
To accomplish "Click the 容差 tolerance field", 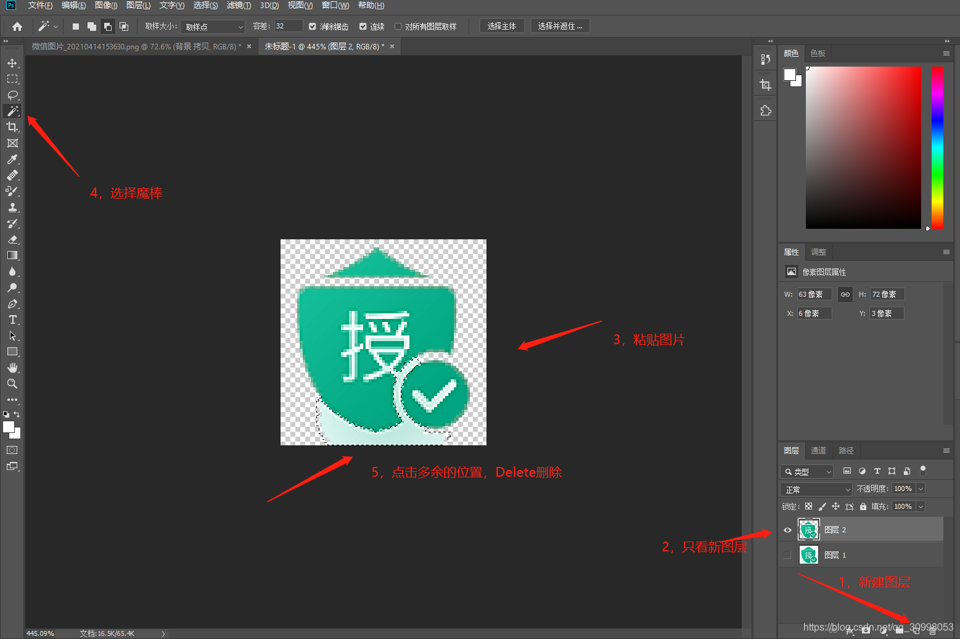I will coord(288,26).
